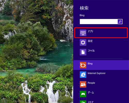The width and height of the screenshot is (129, 103).
Task: Click the People contacts icon
Action: coord(83,84)
